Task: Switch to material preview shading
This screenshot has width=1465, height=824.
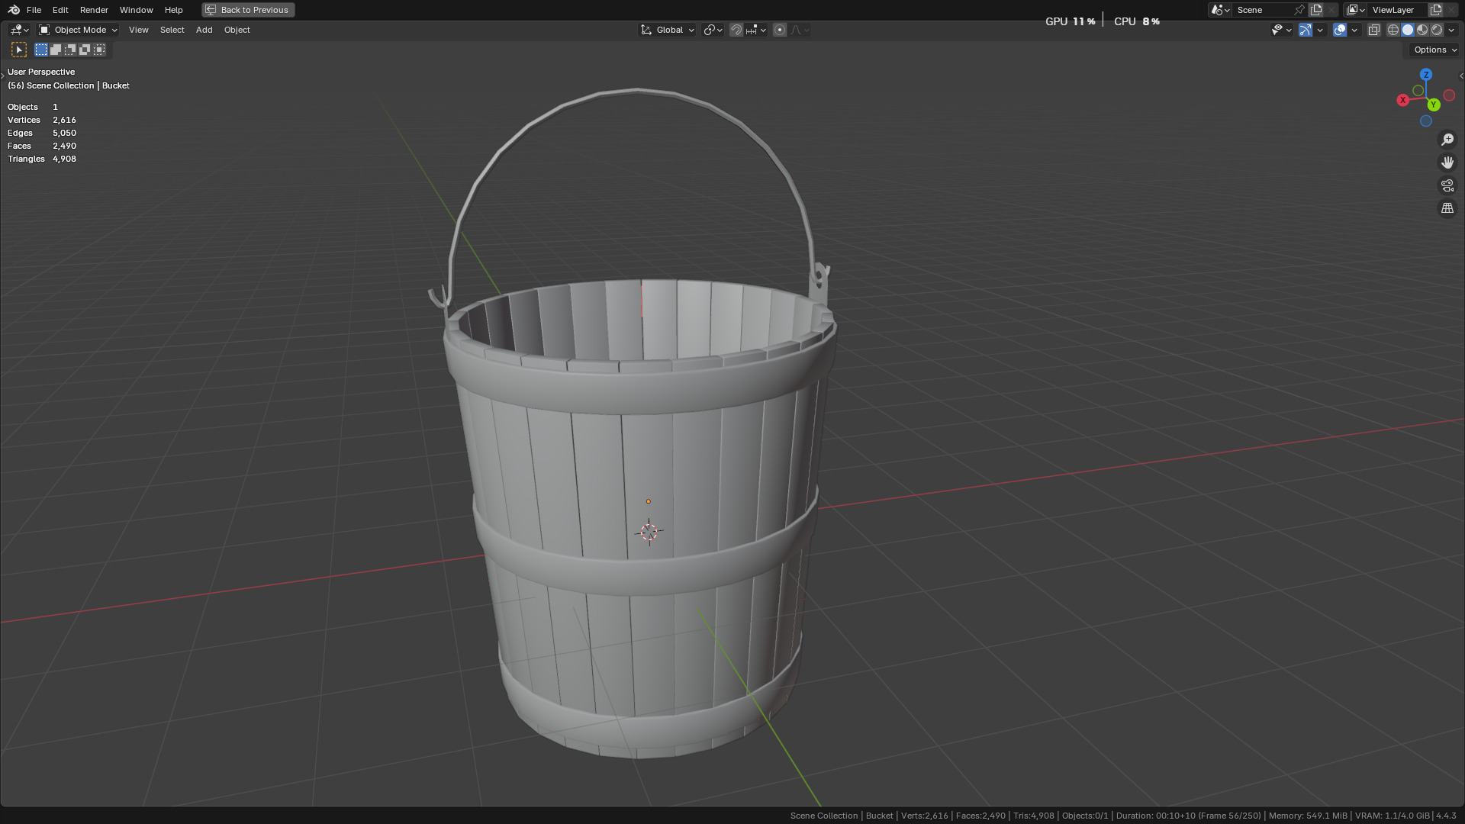Action: coord(1422,30)
